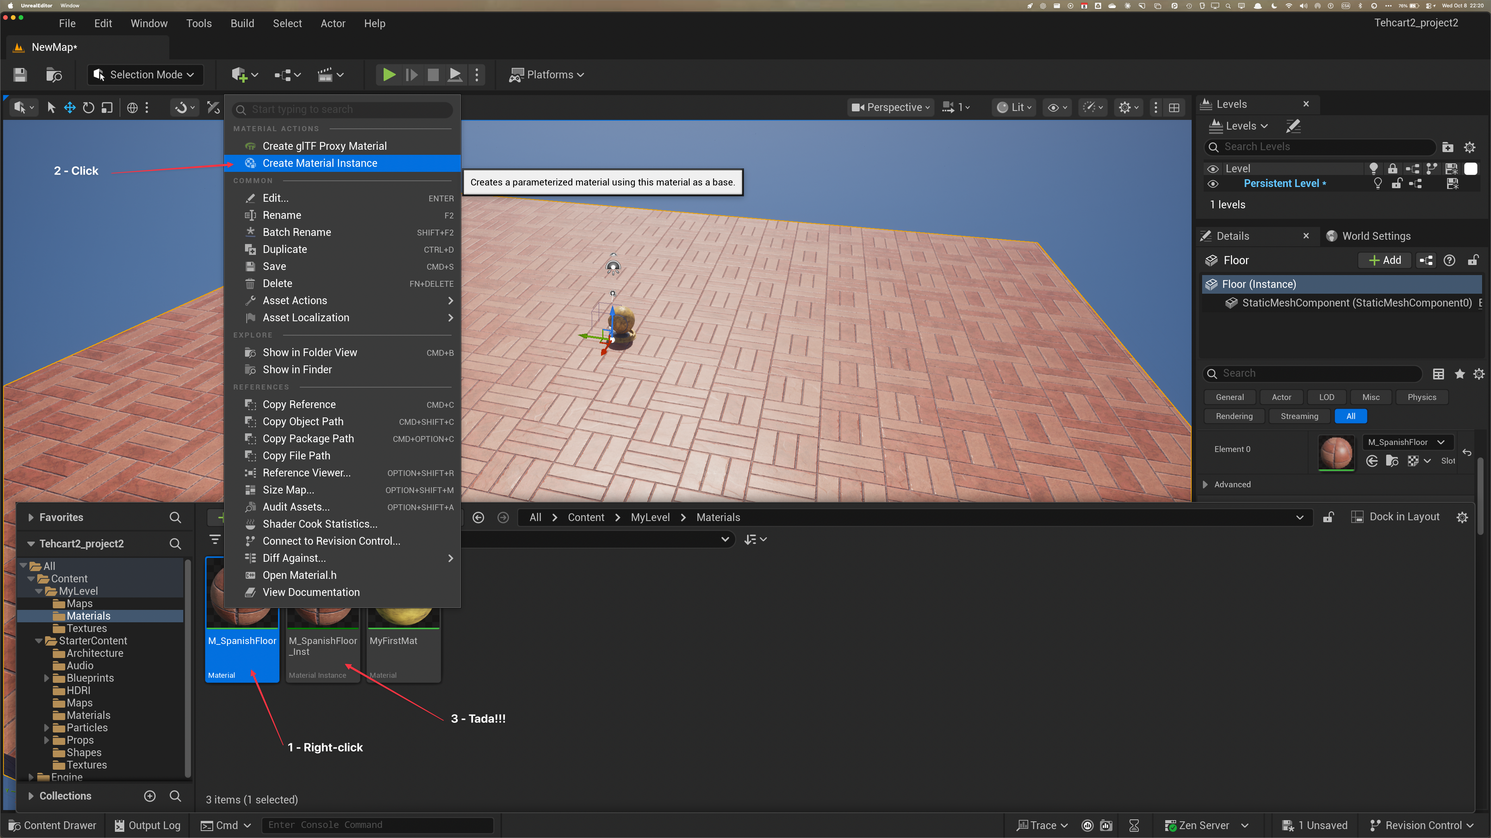Use selected asset arrow for Element 0
1491x838 pixels.
coord(1372,461)
